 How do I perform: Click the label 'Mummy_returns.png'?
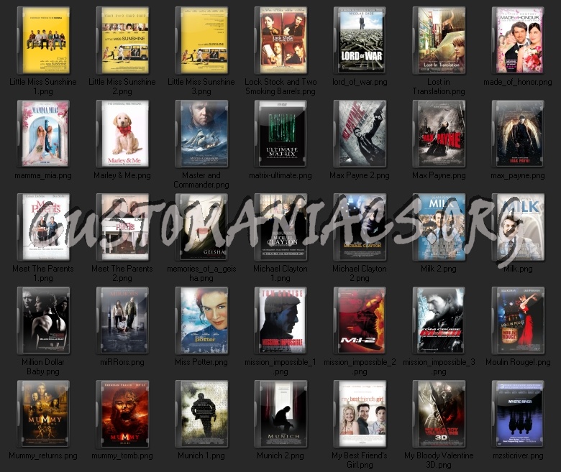[43, 455]
